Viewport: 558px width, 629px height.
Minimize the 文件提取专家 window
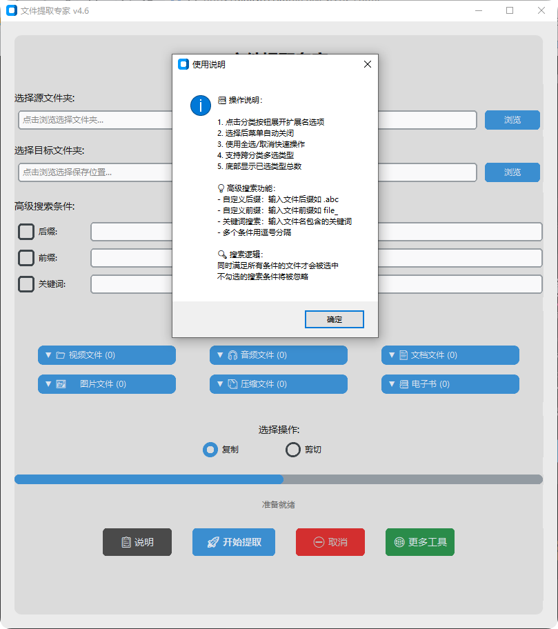click(479, 10)
